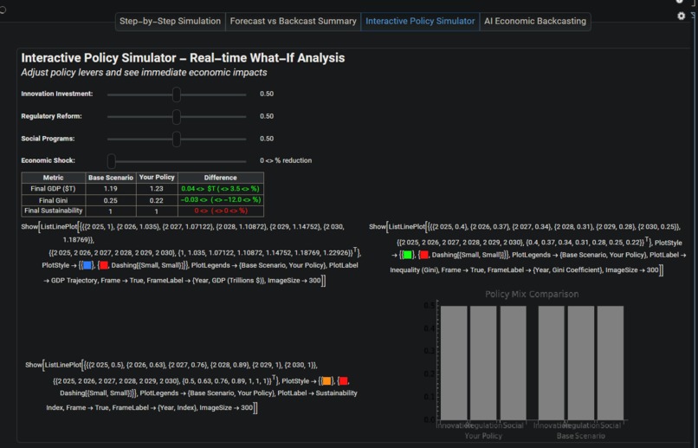Click the 'Final Sustainability' row label

[x=54, y=211]
